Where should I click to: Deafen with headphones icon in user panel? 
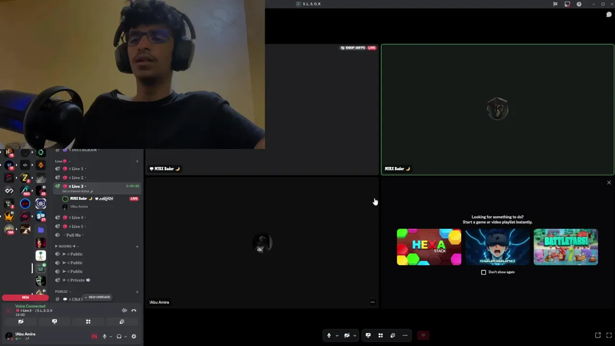(x=119, y=336)
